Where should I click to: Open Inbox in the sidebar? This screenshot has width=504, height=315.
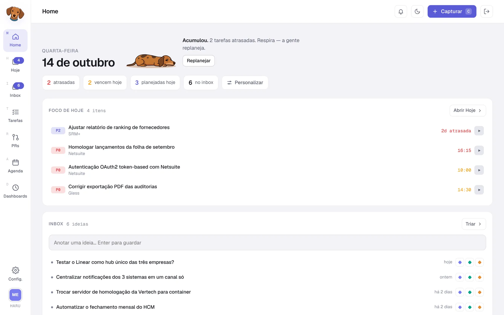coord(15,91)
